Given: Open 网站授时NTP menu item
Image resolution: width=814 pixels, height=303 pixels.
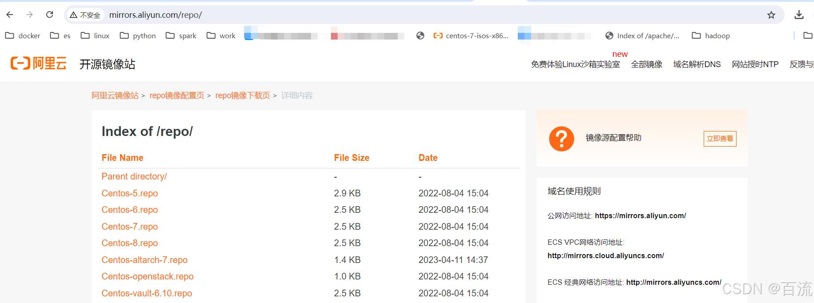Looking at the screenshot, I should (755, 64).
